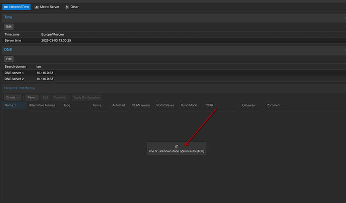Sort by the Name column header

coord(10,105)
